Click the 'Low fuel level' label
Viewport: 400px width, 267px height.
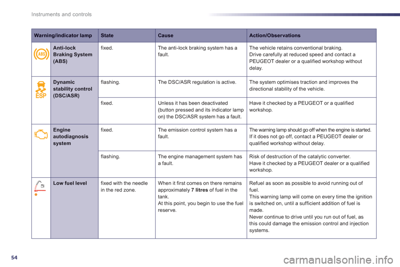pos(70,183)
